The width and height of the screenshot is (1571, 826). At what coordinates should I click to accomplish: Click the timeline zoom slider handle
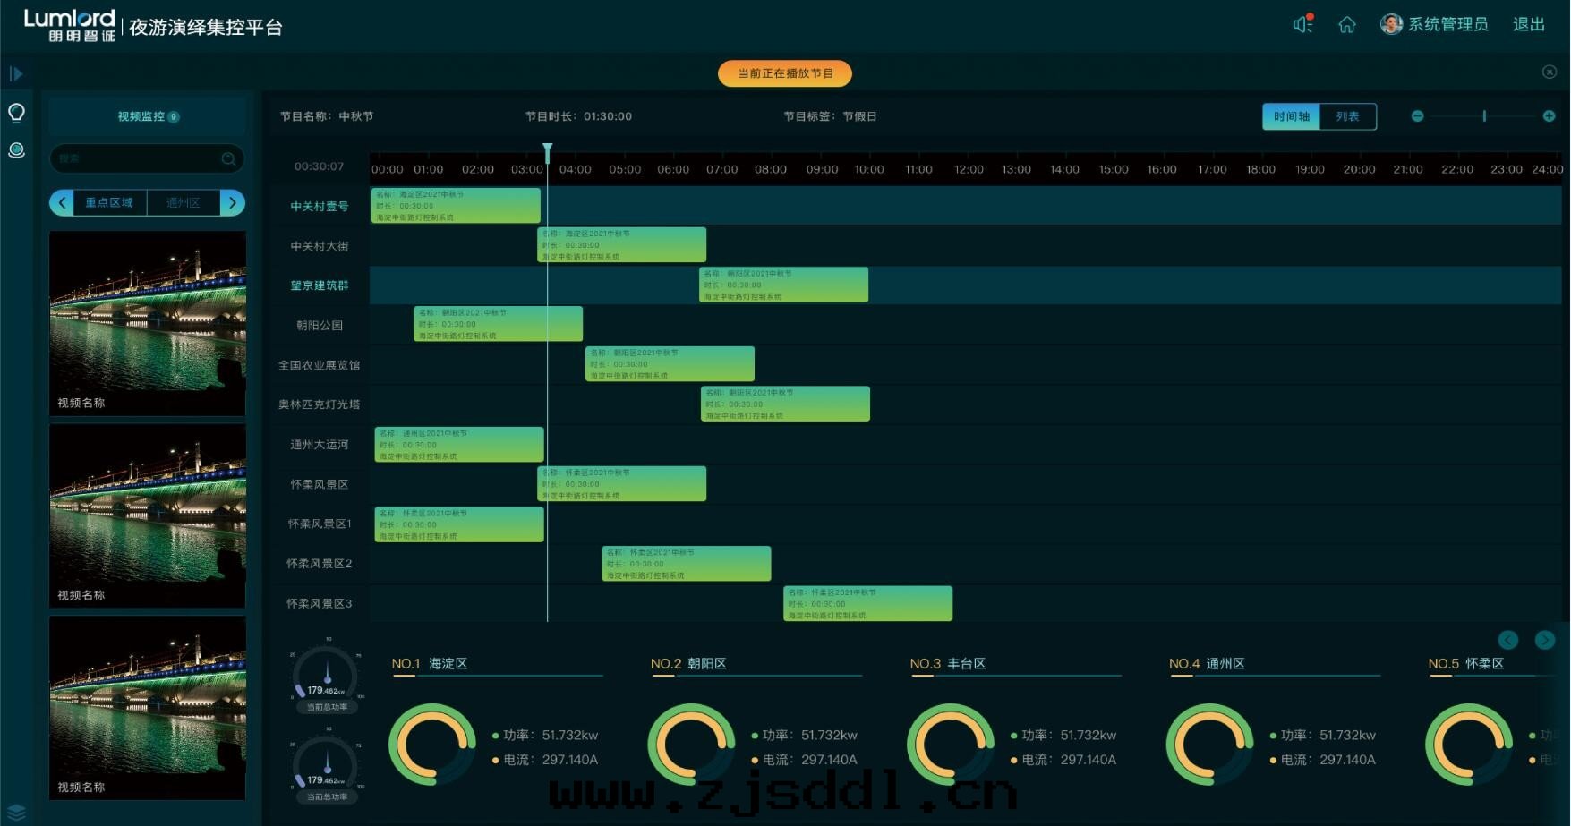tap(1484, 116)
